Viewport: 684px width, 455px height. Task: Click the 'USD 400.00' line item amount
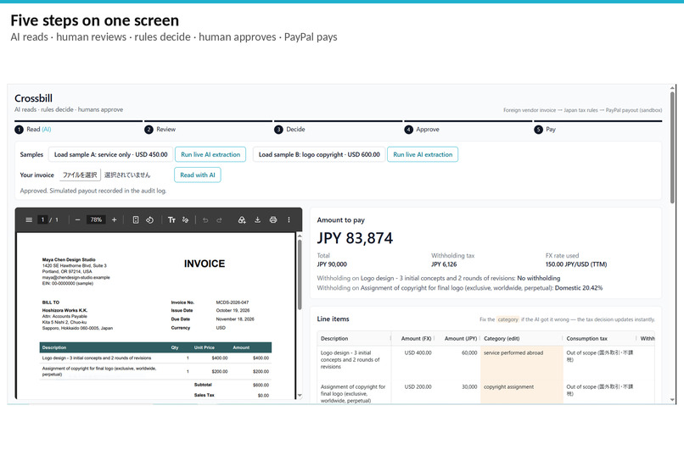point(418,352)
